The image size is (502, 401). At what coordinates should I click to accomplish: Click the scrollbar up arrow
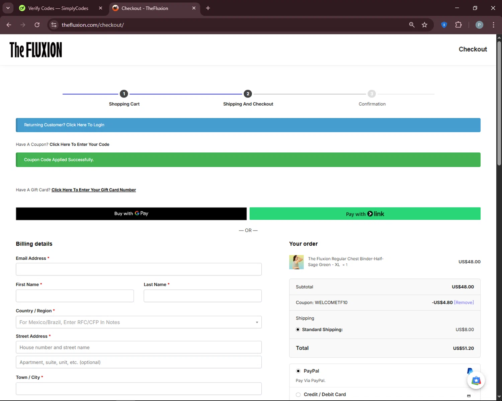click(499, 37)
